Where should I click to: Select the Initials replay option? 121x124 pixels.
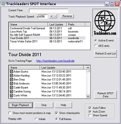[36, 119]
